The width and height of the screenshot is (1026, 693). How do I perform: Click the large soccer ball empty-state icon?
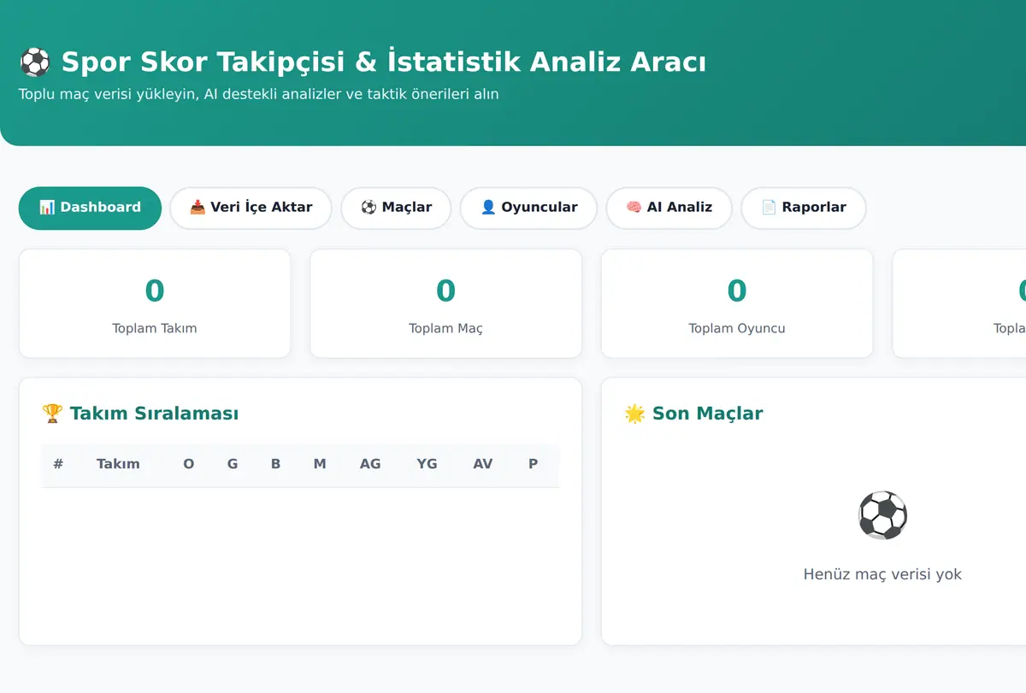(x=882, y=515)
